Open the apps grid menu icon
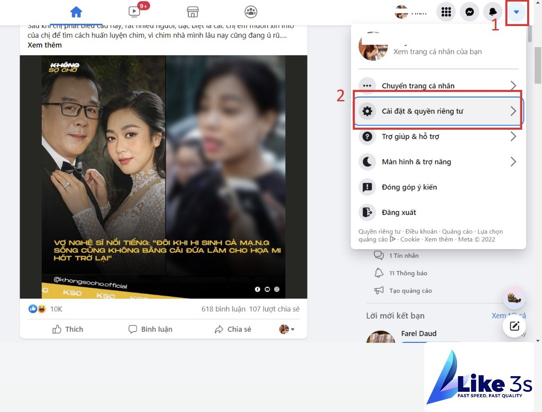 446,12
